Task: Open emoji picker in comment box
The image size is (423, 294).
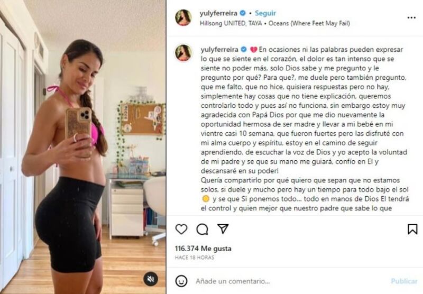Action: pyautogui.click(x=181, y=281)
